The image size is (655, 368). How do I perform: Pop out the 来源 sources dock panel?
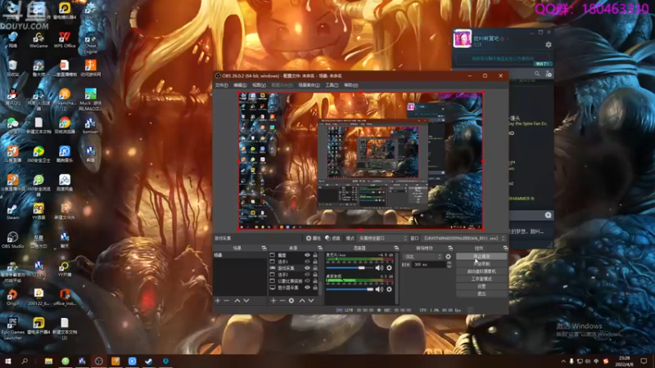click(x=320, y=248)
